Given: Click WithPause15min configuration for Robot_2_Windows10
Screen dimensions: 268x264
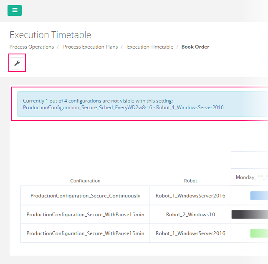Looking at the screenshot, I should point(85,214).
